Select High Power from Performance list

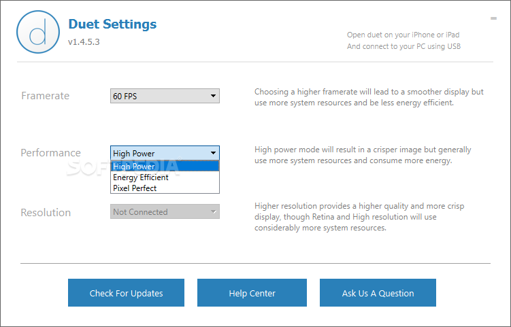(x=165, y=166)
